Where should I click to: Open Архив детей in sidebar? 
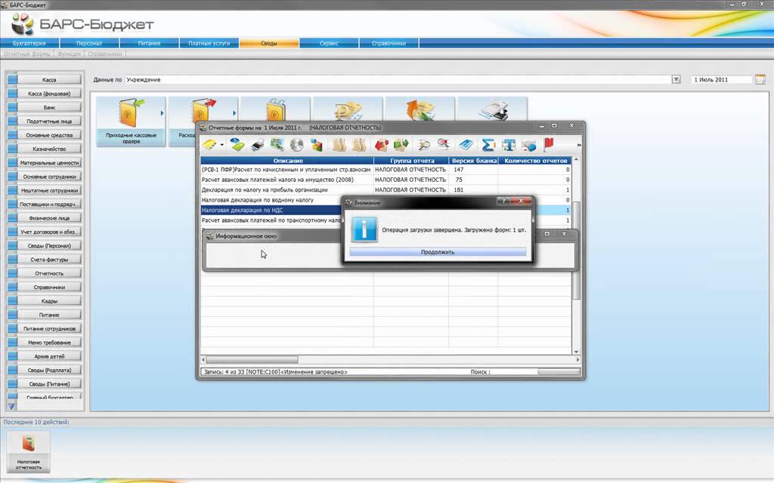click(x=45, y=356)
